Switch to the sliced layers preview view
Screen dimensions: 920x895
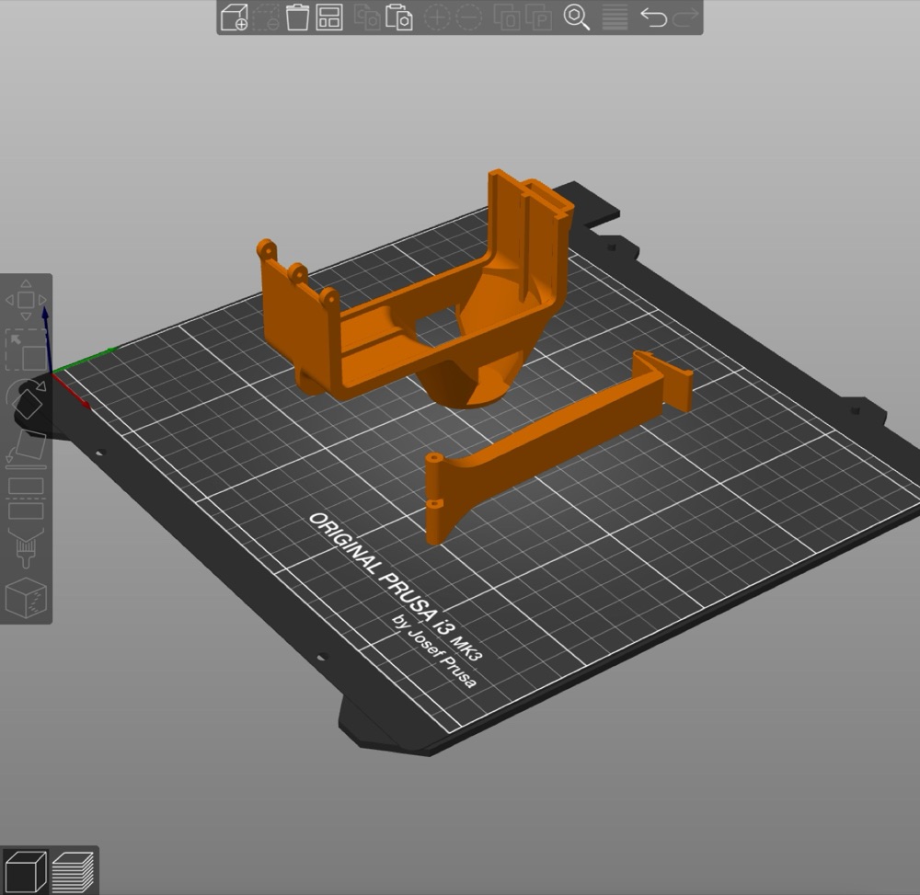coord(73,871)
